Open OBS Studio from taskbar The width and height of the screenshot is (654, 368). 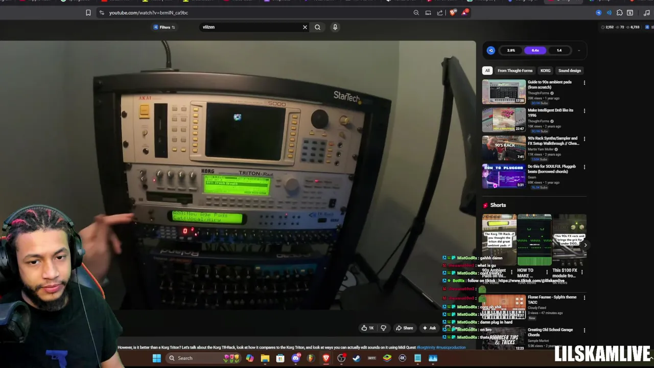(341, 358)
